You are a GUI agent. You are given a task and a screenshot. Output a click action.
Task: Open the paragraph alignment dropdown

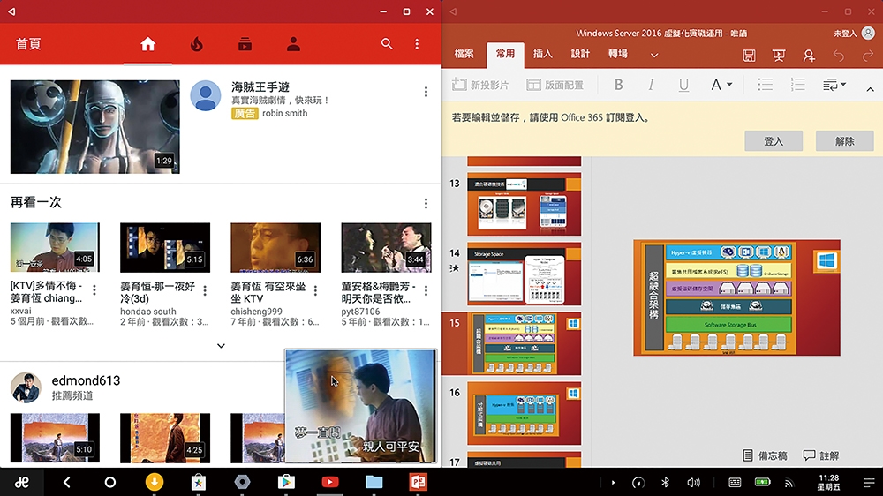[834, 85]
